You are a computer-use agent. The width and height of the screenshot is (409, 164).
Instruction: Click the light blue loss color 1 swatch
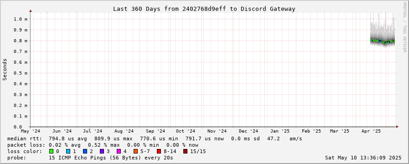[x=68, y=151]
